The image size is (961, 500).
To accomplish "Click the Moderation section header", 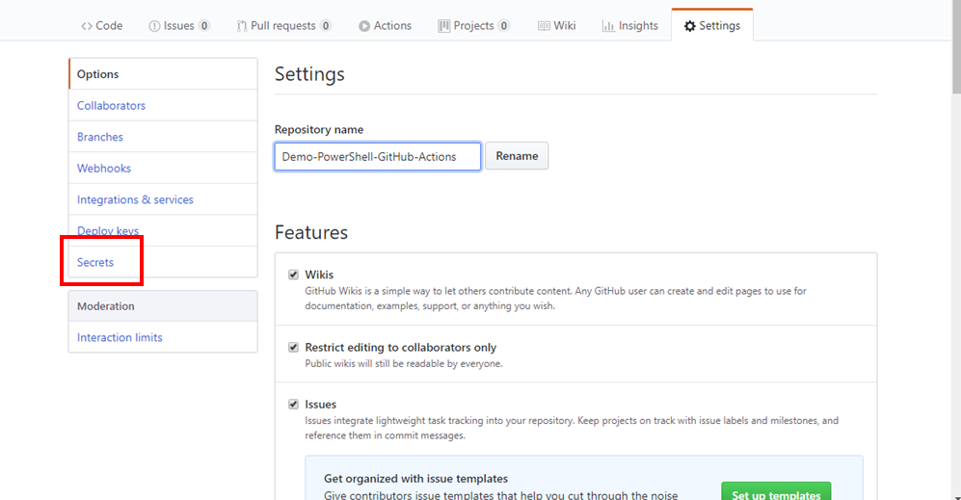I will pyautogui.click(x=163, y=305).
